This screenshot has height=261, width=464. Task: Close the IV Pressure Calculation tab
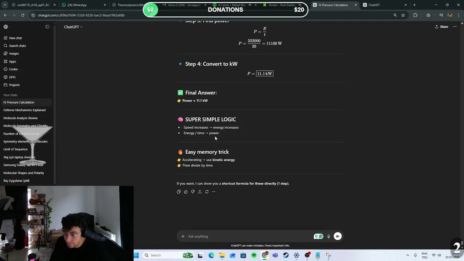[355, 5]
